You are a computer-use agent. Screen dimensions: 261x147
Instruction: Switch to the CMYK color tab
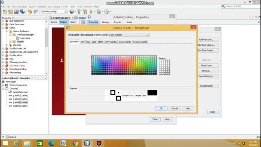tap(100, 42)
